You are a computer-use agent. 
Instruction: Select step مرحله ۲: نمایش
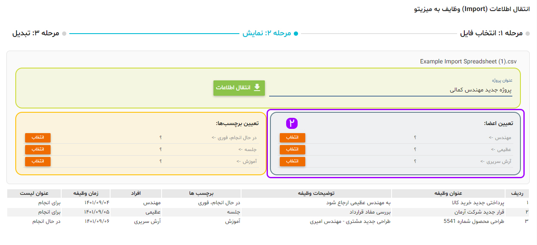pos(270,33)
